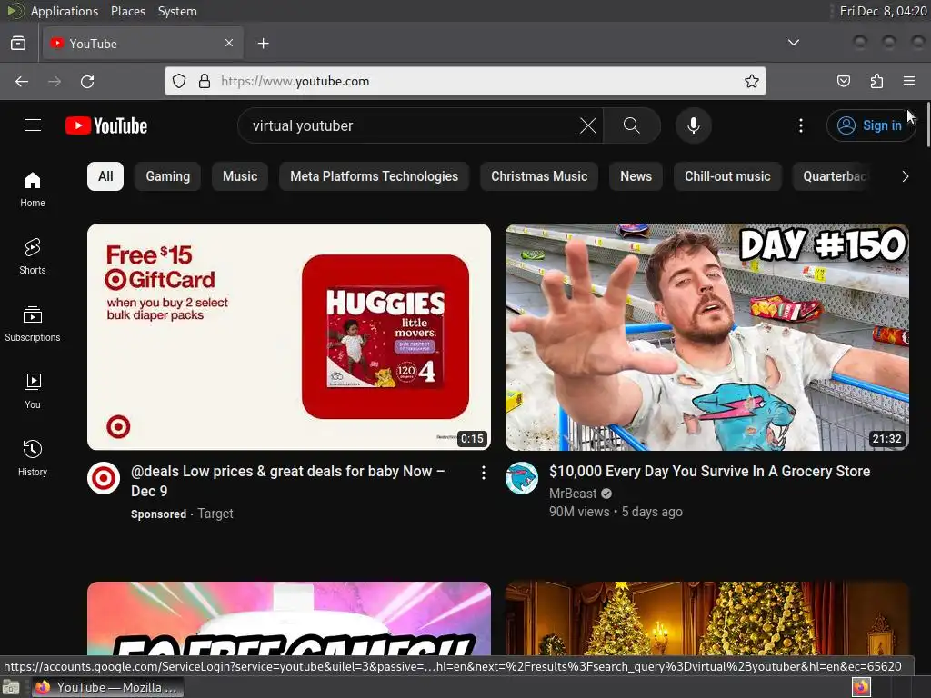Select the News filter chip
This screenshot has height=698, width=931.
(636, 176)
